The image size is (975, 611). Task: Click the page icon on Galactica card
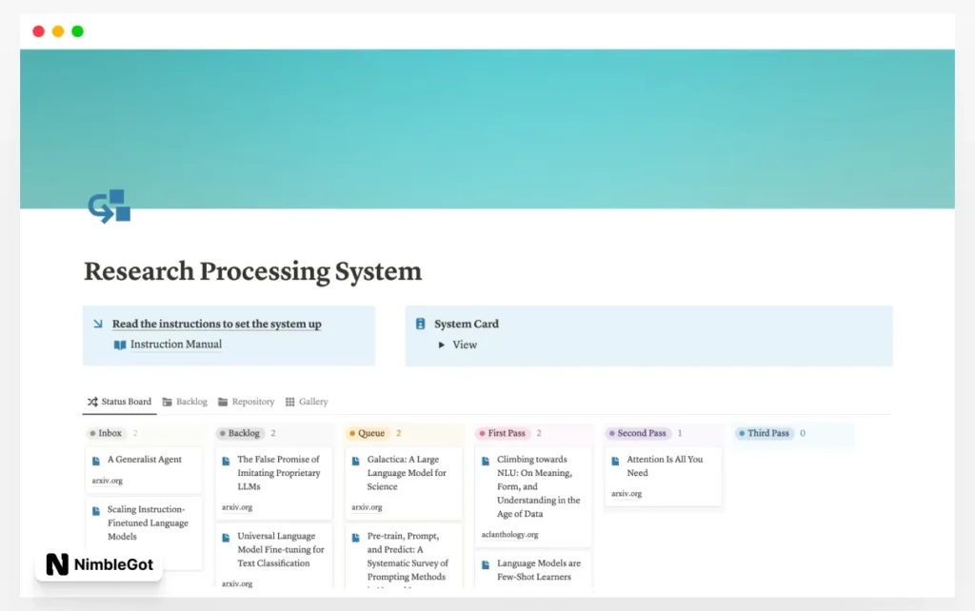pos(356,461)
